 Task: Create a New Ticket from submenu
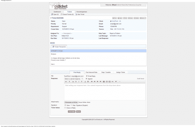pyautogui.click(x=80, y=14)
